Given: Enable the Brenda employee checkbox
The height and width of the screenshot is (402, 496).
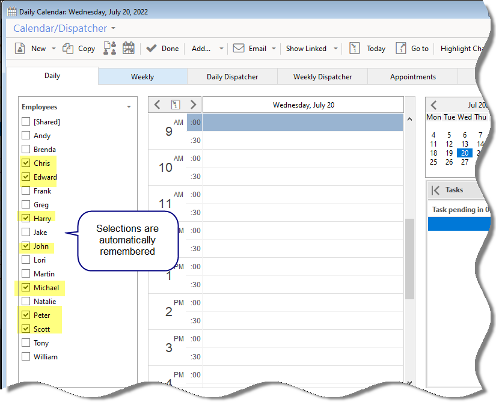Looking at the screenshot, I should (x=26, y=149).
